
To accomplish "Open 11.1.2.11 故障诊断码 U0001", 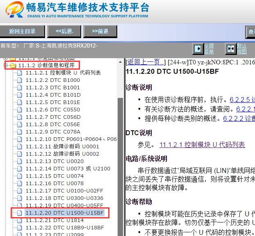I will (x=62, y=146).
